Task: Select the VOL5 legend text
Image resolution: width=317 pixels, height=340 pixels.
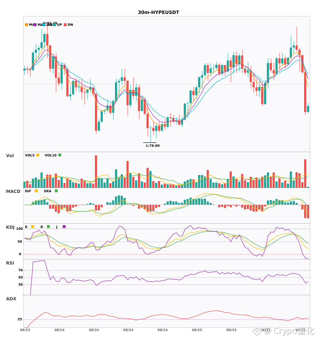Action: tap(30, 155)
